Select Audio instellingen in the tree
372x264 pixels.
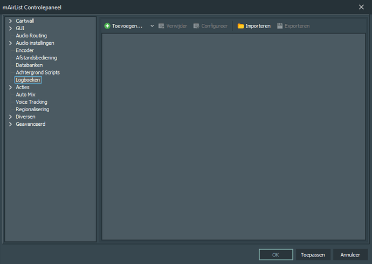coord(35,43)
